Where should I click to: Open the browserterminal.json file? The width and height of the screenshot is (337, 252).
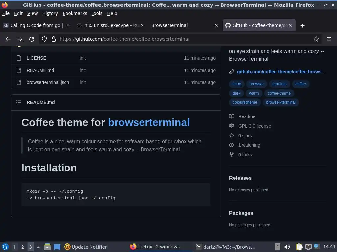[48, 82]
